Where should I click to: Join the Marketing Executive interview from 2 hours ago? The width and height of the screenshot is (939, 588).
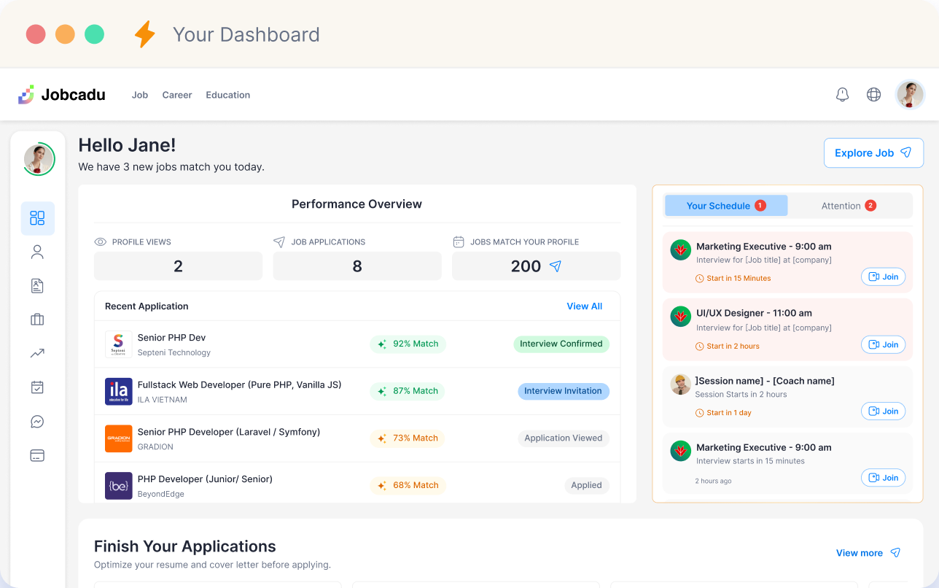coord(884,478)
